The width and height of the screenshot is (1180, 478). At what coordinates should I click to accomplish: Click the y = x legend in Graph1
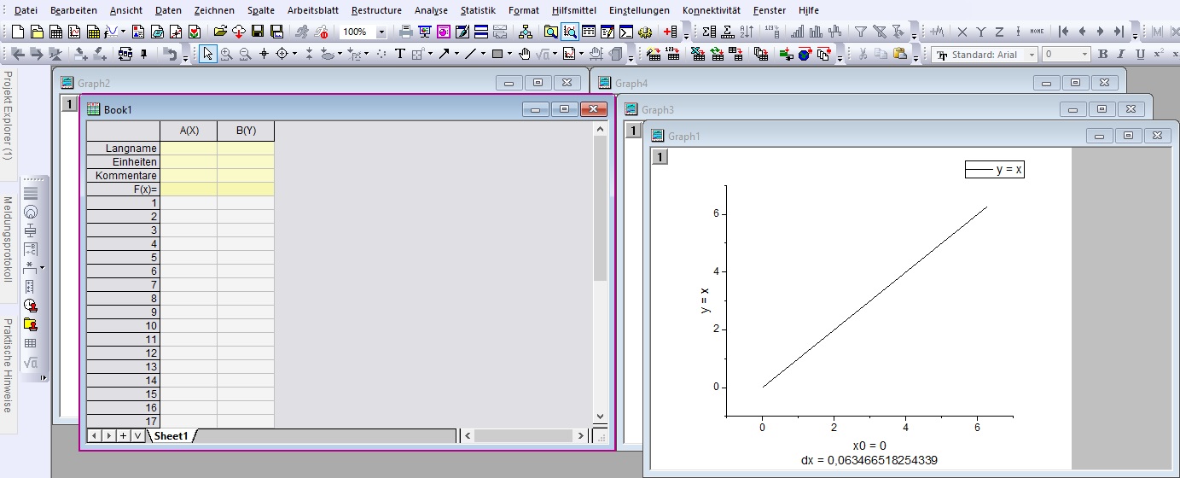(994, 170)
